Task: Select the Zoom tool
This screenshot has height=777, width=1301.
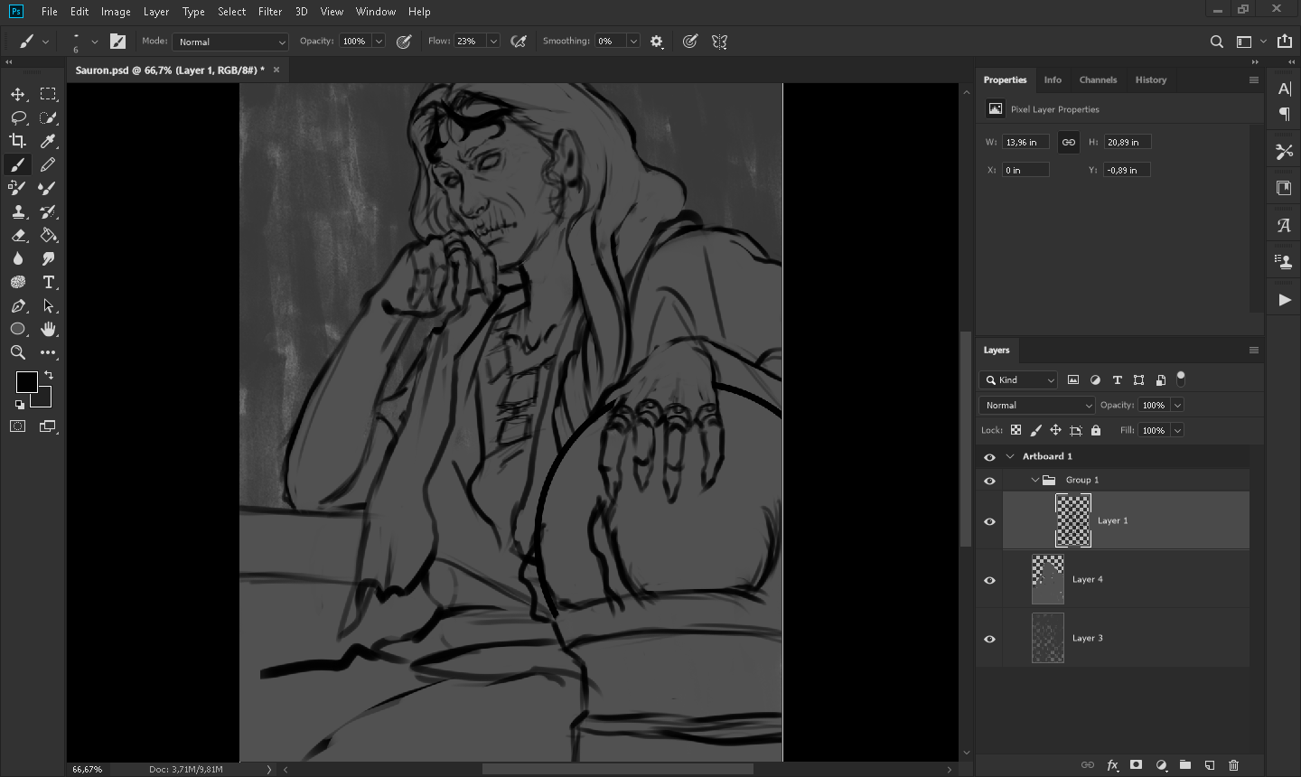Action: (x=18, y=352)
